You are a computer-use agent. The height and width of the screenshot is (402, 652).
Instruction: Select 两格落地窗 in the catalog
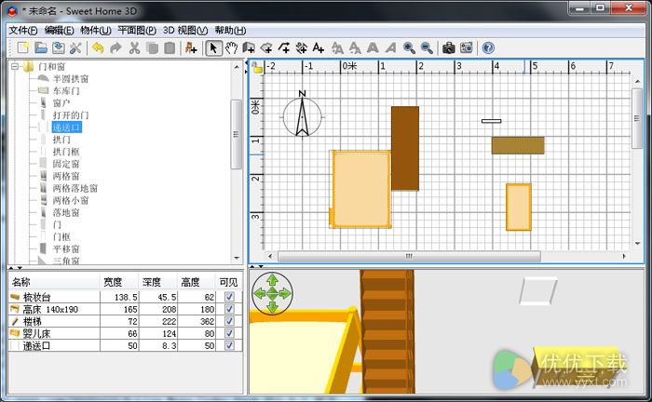point(75,188)
